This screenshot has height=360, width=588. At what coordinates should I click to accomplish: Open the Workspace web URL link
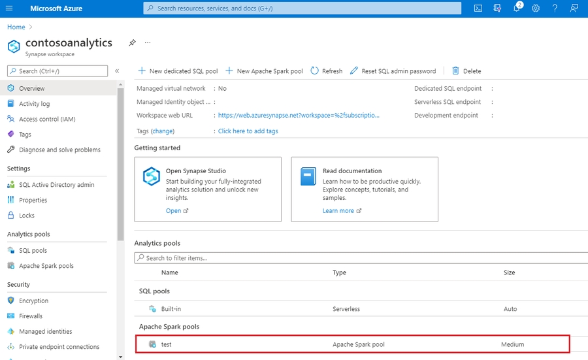coord(299,116)
